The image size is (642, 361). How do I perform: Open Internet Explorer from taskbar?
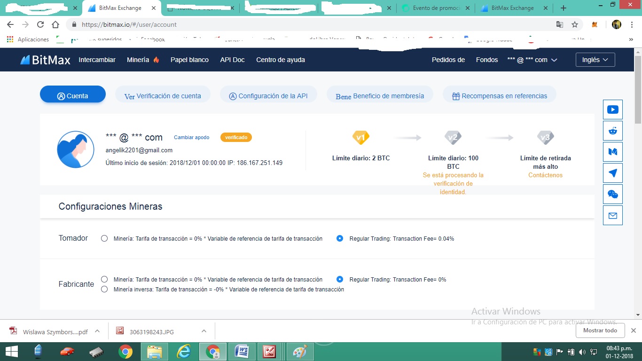click(x=184, y=351)
